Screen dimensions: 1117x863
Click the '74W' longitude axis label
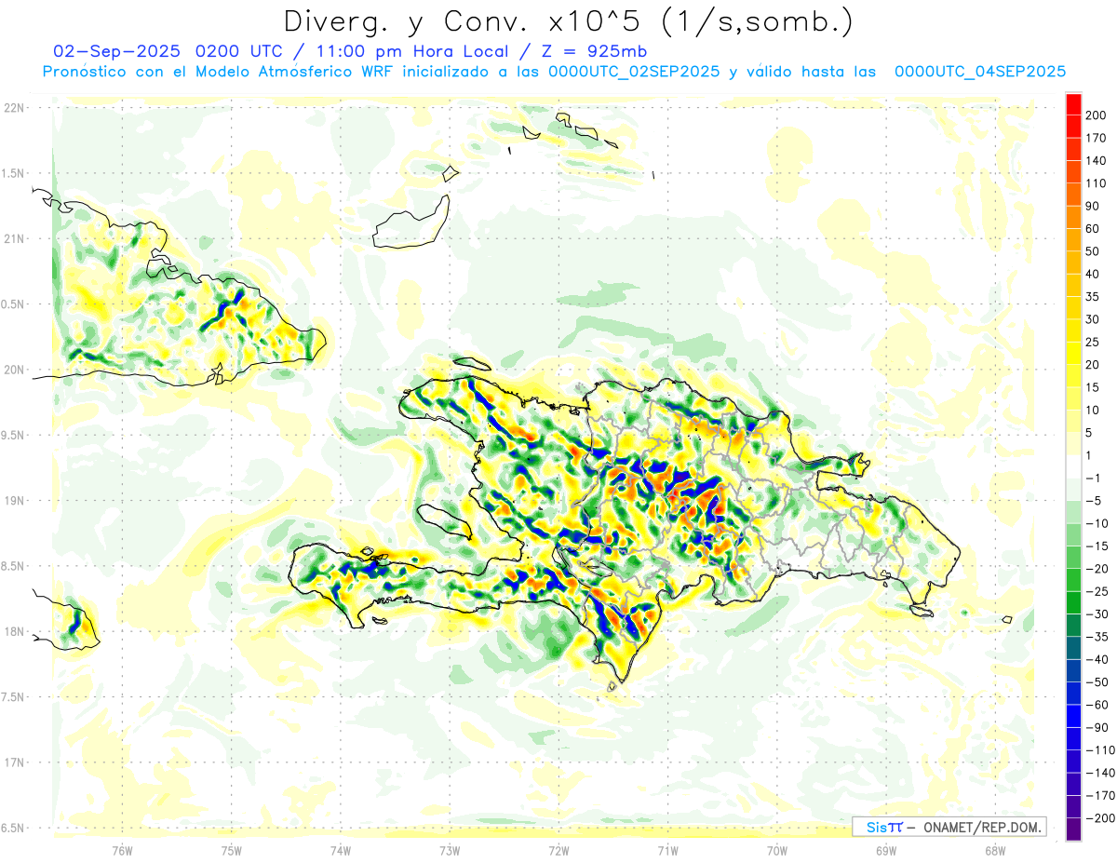(x=341, y=851)
